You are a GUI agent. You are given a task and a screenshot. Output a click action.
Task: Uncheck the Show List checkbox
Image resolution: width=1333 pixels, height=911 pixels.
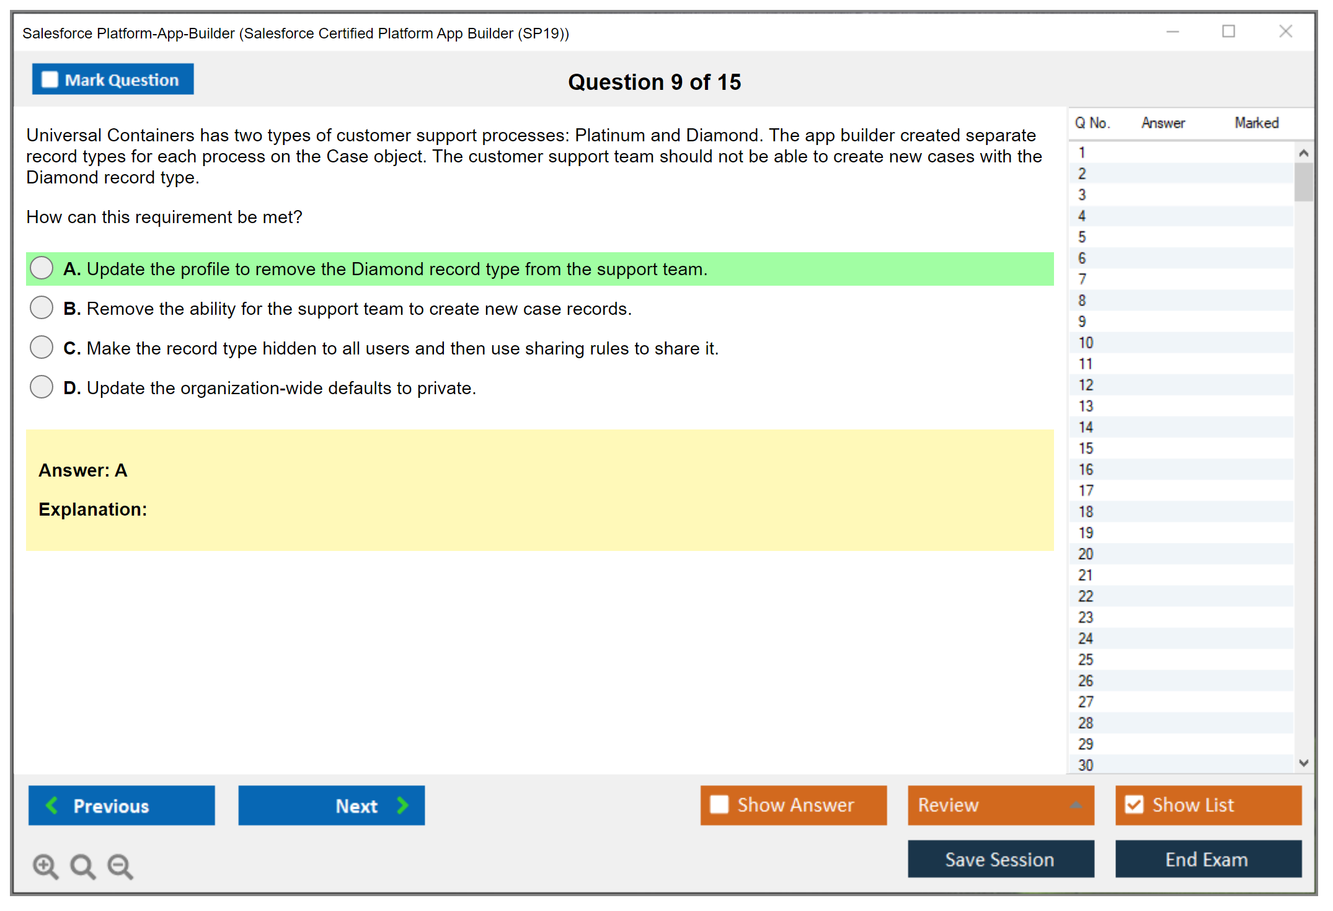(x=1134, y=804)
